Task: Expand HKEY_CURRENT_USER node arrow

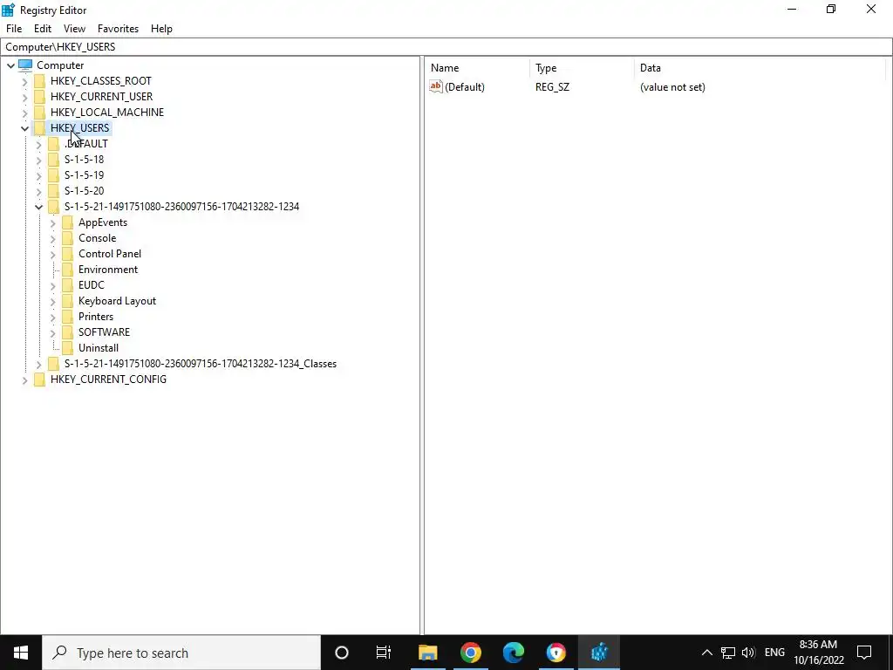Action: pyautogui.click(x=25, y=97)
